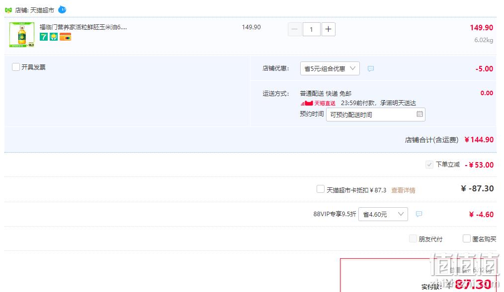The width and height of the screenshot is (504, 292).
Task: Tick the 开具发票 checkbox
Action: coord(16,67)
